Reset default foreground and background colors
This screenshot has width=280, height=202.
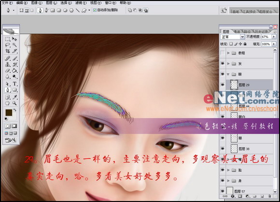click(6, 119)
